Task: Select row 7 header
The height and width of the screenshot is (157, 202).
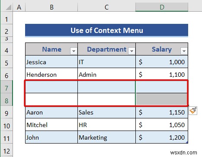Action: pyautogui.click(x=6, y=87)
